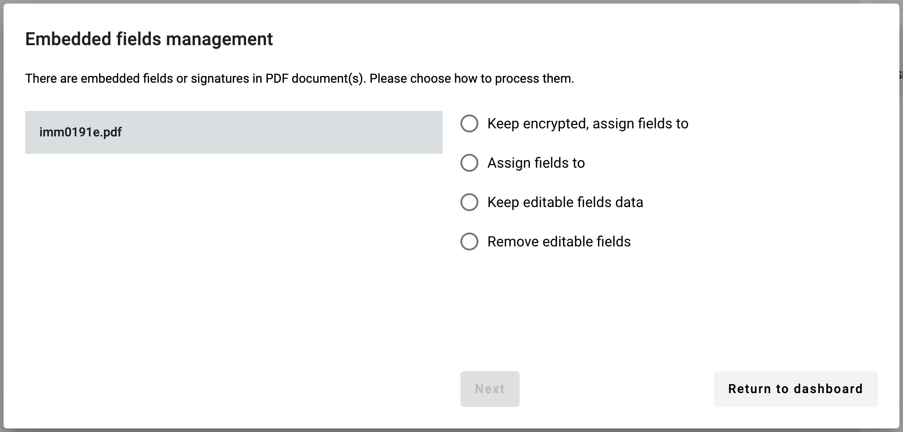Click the word "encrypted" in the first option
903x432 pixels.
pos(555,123)
